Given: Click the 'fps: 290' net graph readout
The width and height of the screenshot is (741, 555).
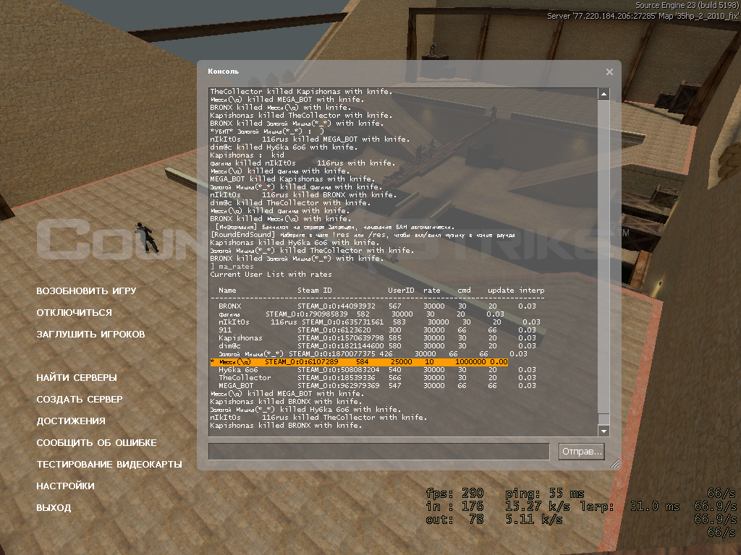Looking at the screenshot, I should tap(454, 493).
